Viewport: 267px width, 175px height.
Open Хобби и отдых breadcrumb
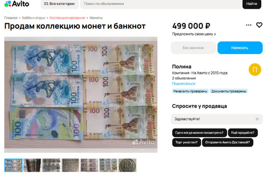click(33, 18)
